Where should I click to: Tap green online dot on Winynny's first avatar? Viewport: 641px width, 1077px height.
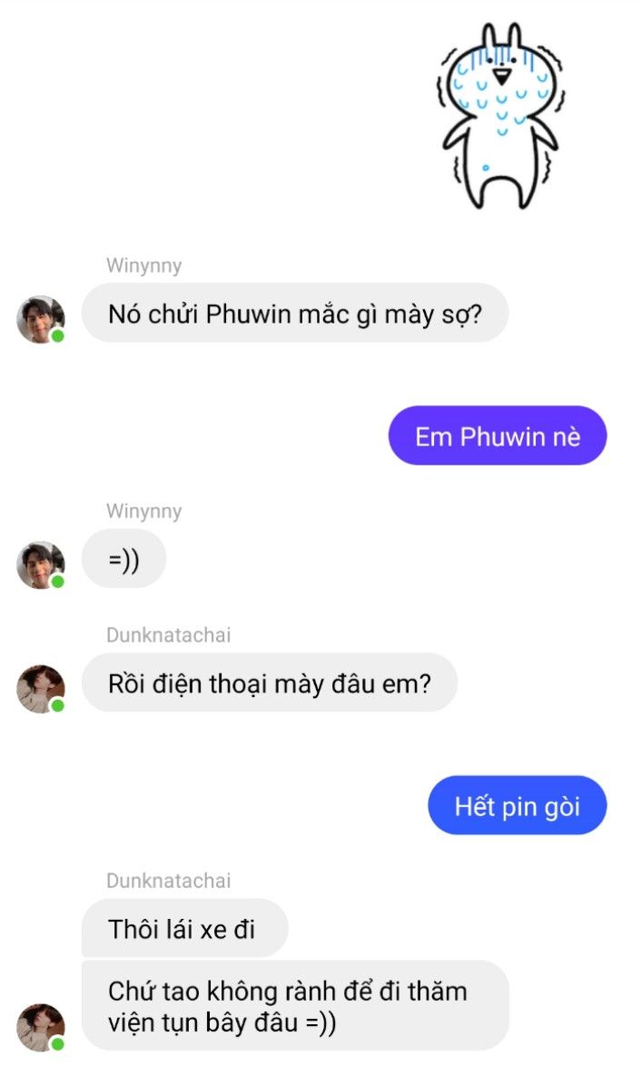(x=57, y=336)
